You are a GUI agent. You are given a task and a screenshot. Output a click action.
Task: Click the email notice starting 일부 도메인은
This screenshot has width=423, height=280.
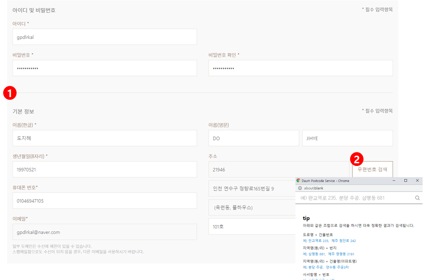click(52, 246)
